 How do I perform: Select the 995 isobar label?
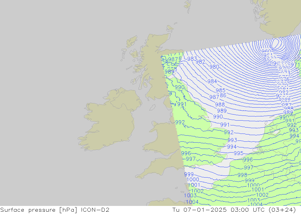238,153
